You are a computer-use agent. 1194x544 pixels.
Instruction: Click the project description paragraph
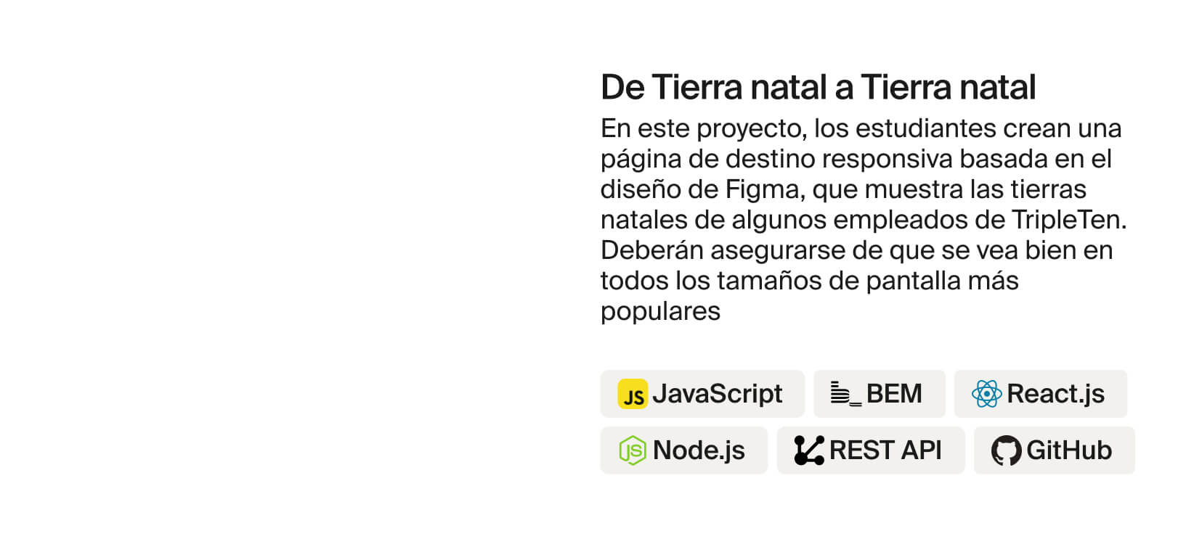click(x=864, y=219)
